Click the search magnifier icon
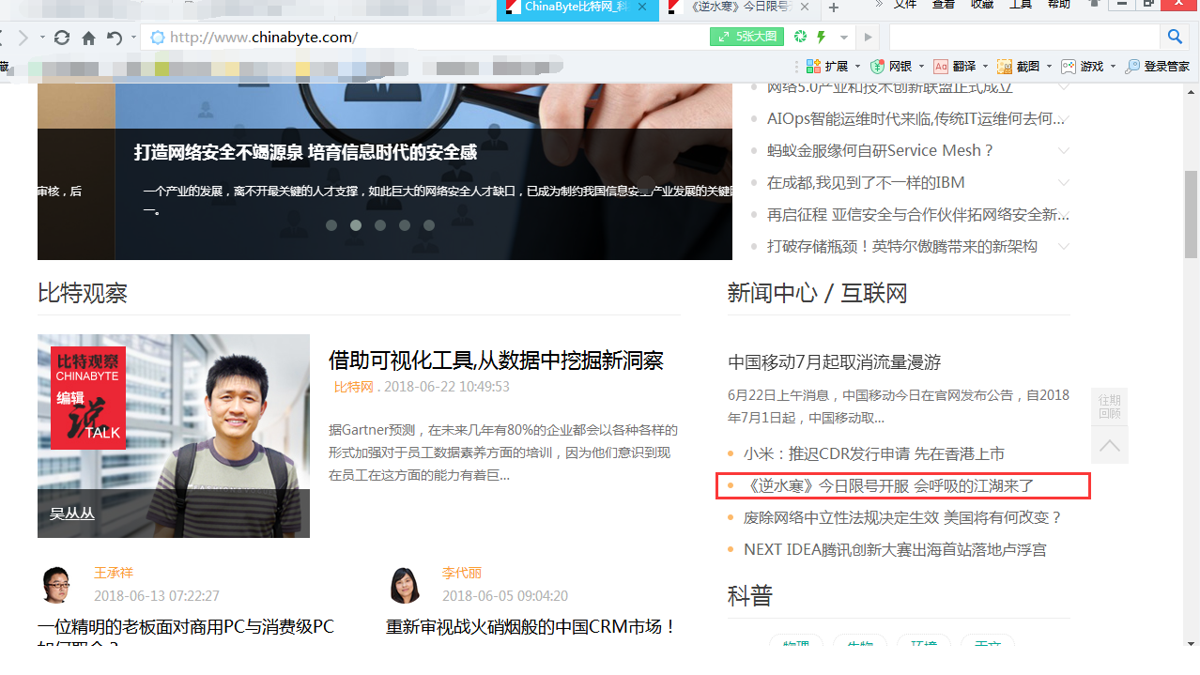Viewport: 1200px width, 675px height. pyautogui.click(x=1175, y=37)
